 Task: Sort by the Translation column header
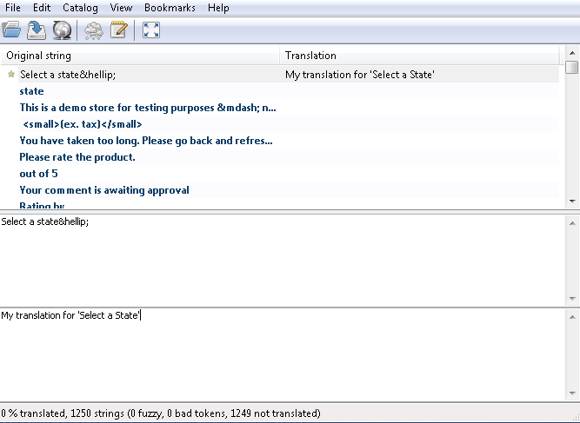(420, 56)
